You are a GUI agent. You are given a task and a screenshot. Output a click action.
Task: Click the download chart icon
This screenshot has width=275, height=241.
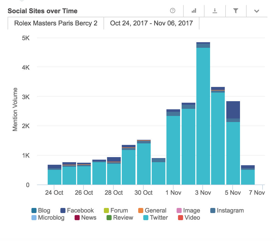coord(215,11)
